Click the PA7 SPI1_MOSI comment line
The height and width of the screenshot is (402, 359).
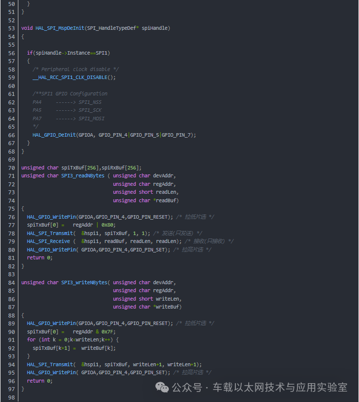point(69,119)
